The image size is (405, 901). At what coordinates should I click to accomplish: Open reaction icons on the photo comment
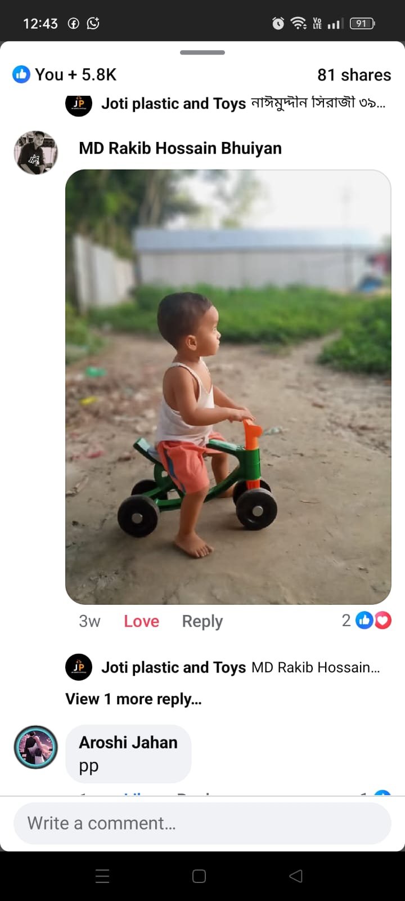(x=373, y=621)
